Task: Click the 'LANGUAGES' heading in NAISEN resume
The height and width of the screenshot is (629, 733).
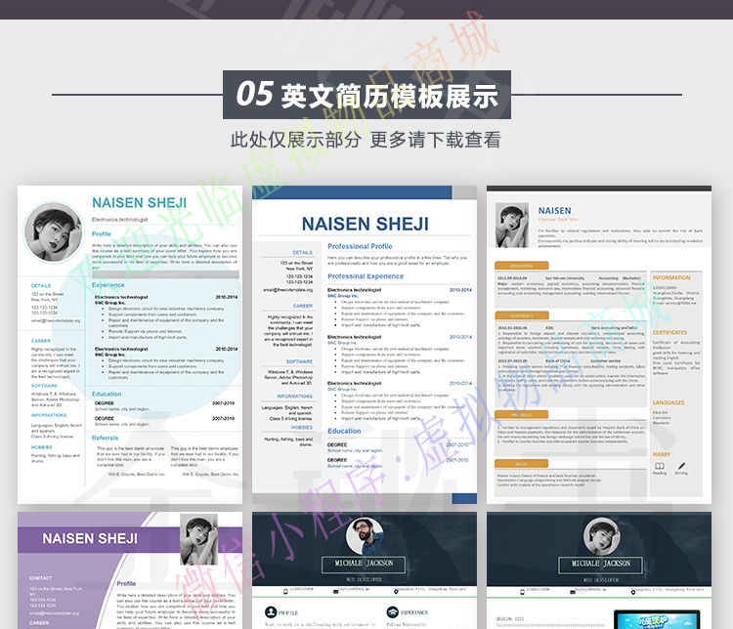Action: coord(668,402)
